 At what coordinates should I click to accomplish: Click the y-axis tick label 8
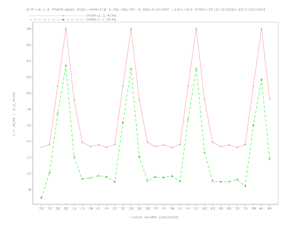click(x=30, y=190)
